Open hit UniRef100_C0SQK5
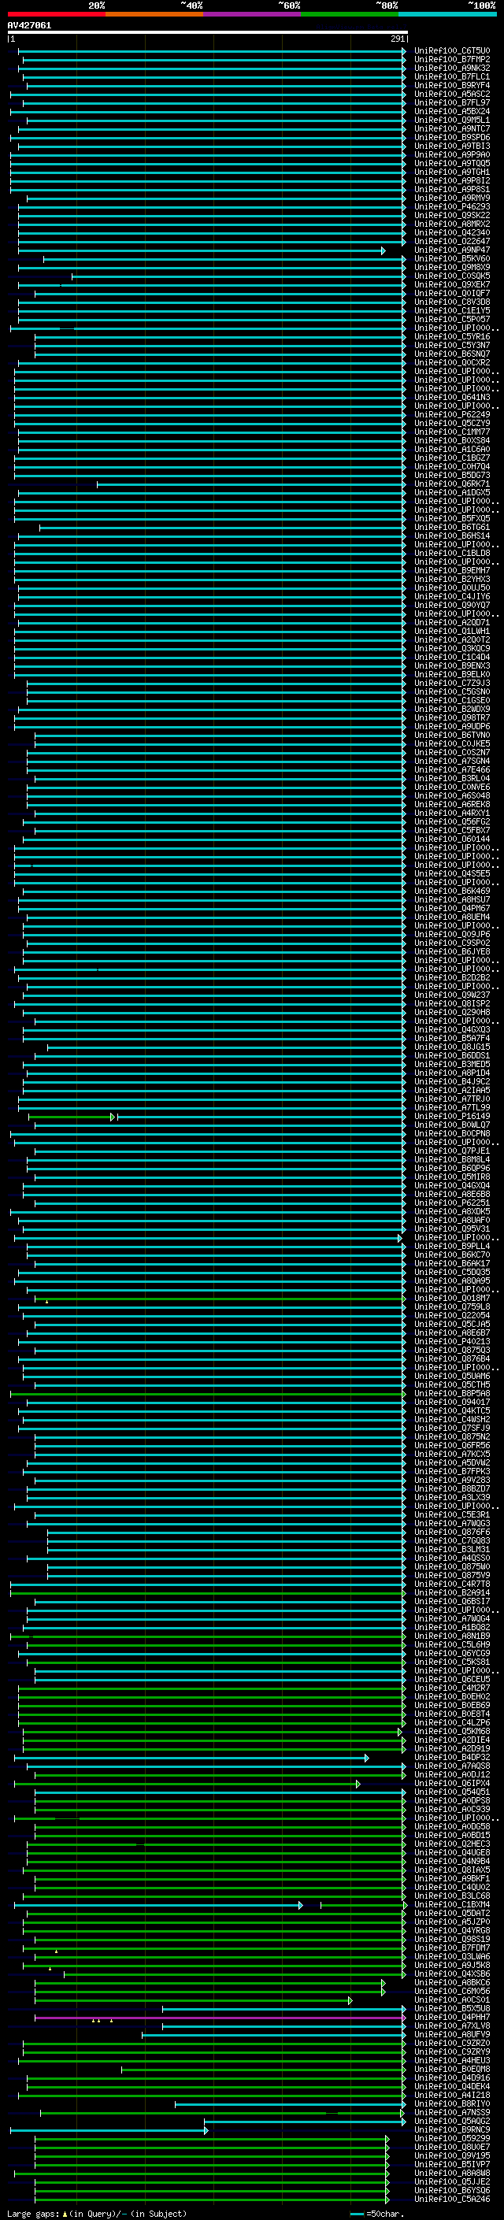This screenshot has width=504, height=2220. (452, 276)
